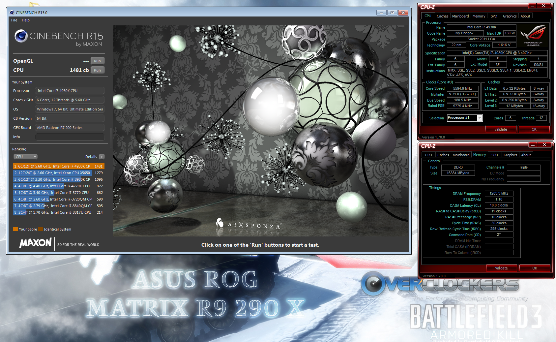Run the CPU benchmark test

tap(98, 70)
